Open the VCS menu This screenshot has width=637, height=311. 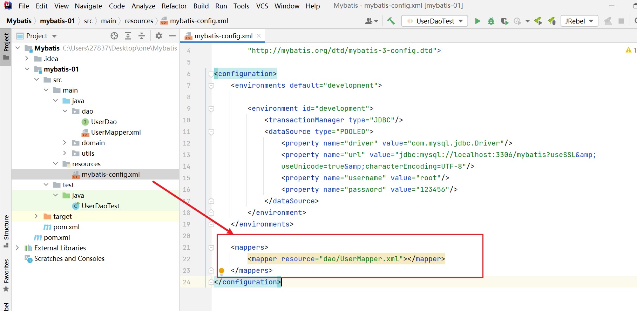coord(262,6)
